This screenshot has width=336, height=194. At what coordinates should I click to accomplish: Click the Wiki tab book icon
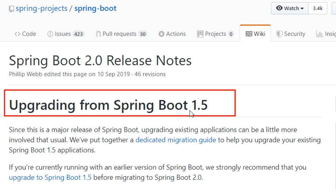(249, 34)
